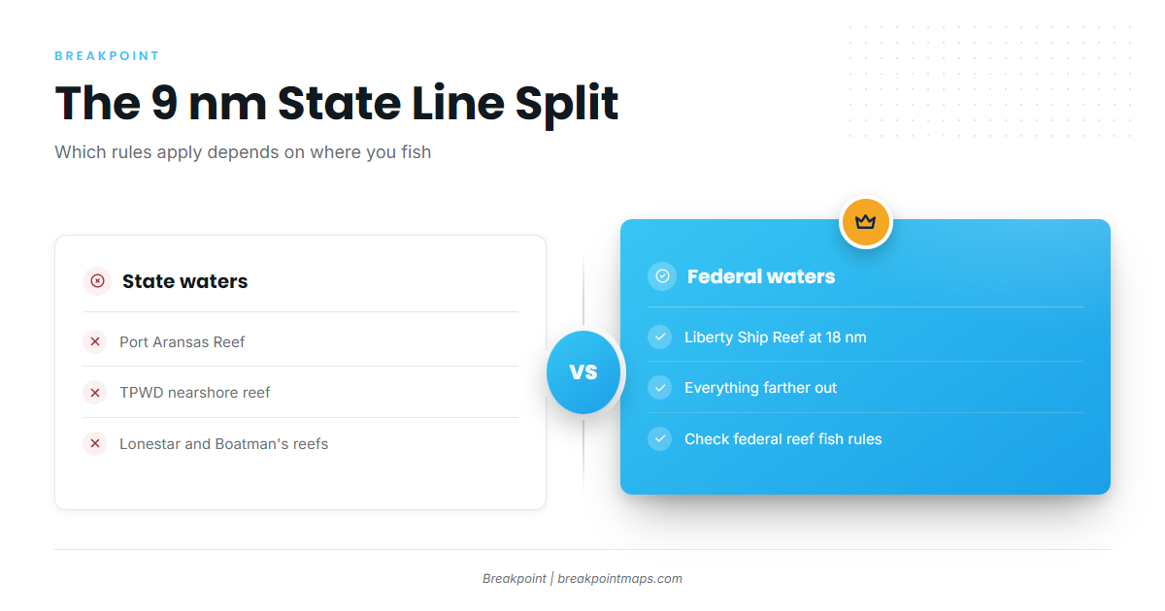Click the TPWD nearshore reef text
Screen dimensions: 1165x611
pos(195,393)
